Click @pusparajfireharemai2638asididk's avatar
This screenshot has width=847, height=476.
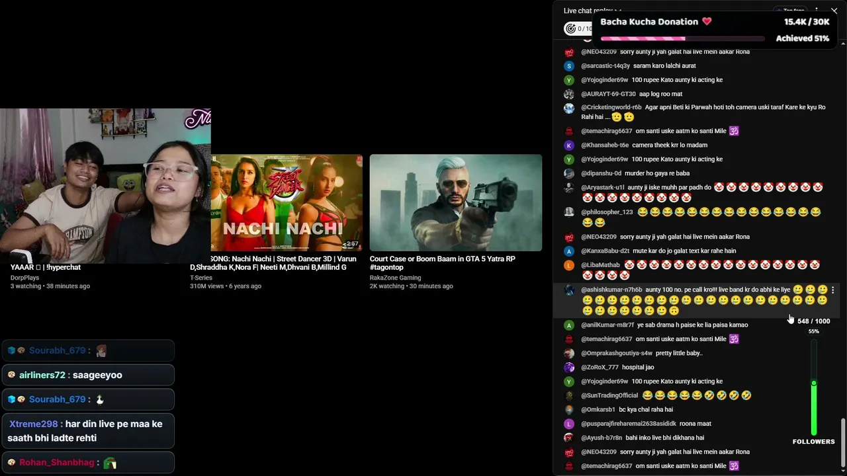pos(568,424)
